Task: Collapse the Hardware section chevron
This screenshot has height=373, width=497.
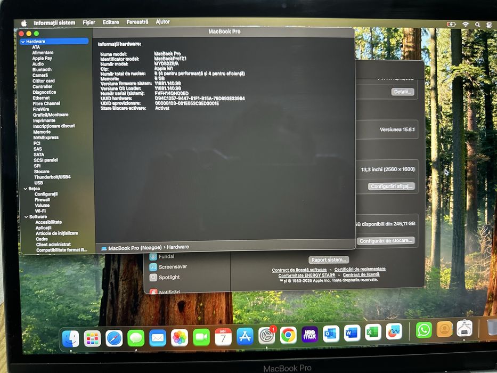Action: pyautogui.click(x=23, y=42)
